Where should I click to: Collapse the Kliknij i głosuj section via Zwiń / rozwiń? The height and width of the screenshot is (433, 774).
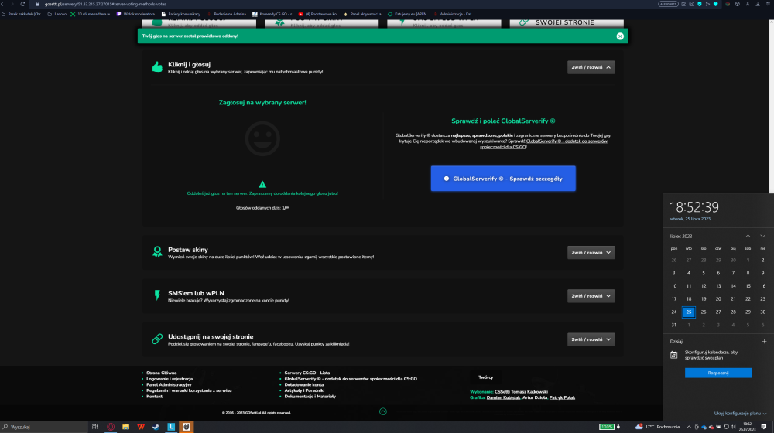591,67
